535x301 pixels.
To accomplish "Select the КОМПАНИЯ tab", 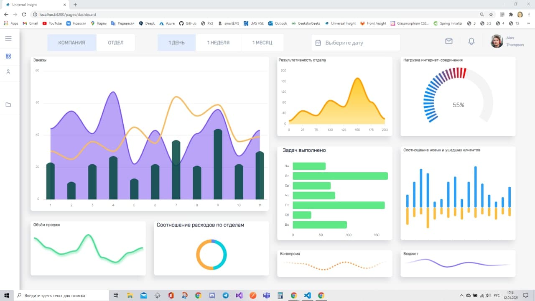I will [x=71, y=43].
